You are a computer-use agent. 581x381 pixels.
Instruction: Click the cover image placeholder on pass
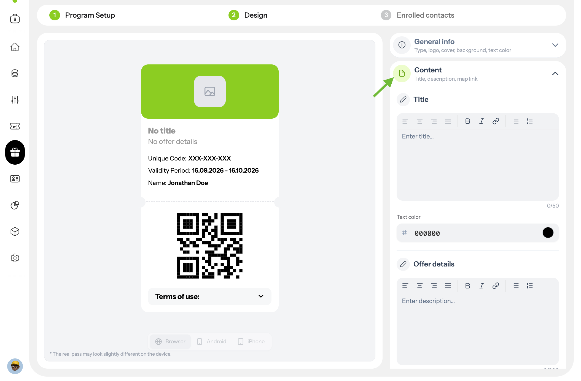coord(210,91)
